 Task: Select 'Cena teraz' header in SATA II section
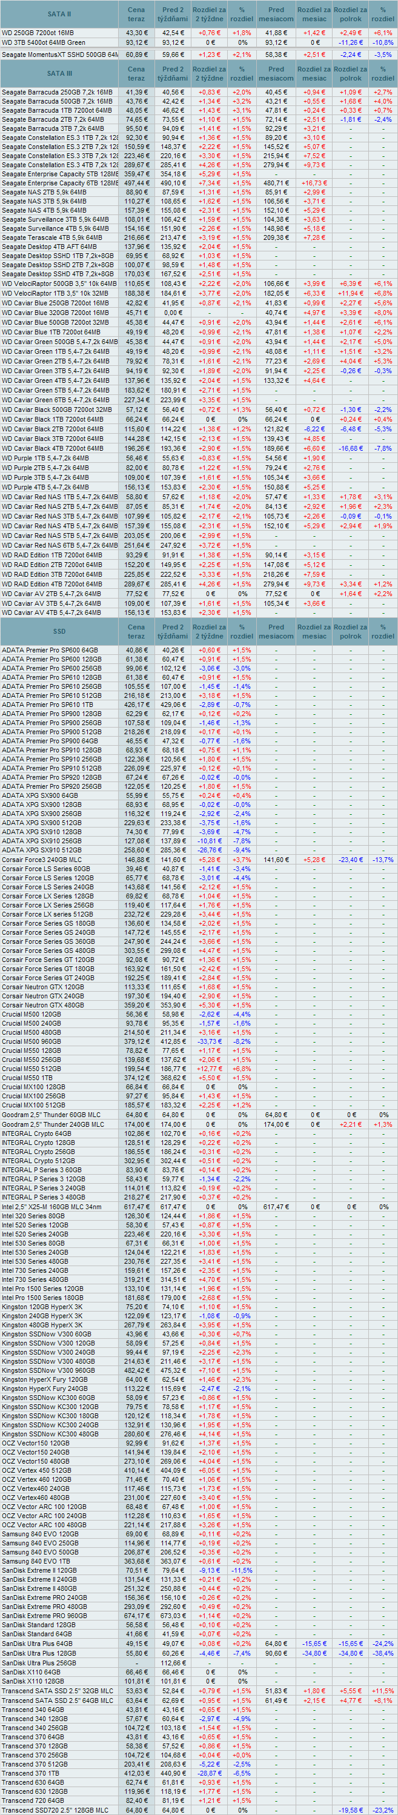[137, 14]
